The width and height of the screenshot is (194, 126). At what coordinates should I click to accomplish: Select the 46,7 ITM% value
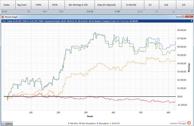coord(45,12)
